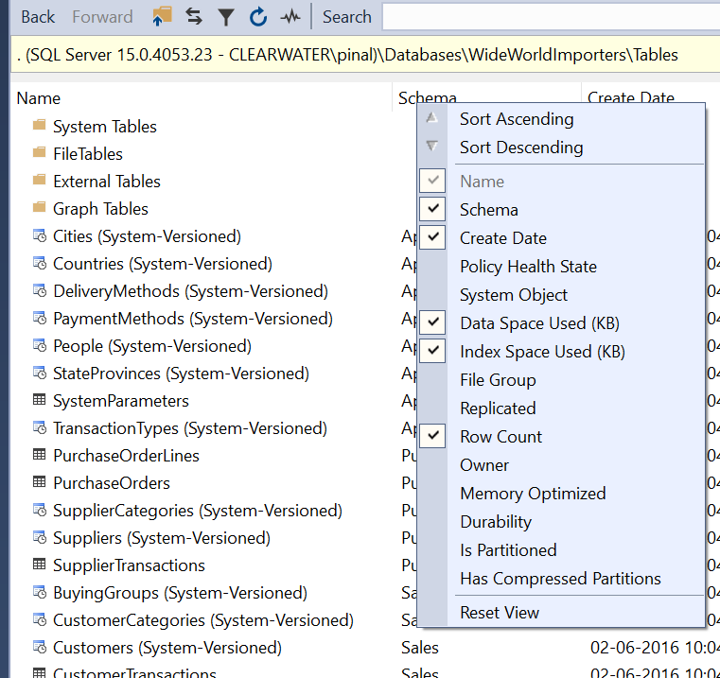Select BuyingGroups temporal table icon
Viewport: 720px width, 678px height.
40,592
